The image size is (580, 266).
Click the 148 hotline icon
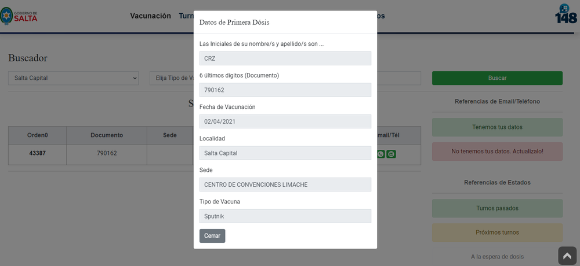pos(566,14)
